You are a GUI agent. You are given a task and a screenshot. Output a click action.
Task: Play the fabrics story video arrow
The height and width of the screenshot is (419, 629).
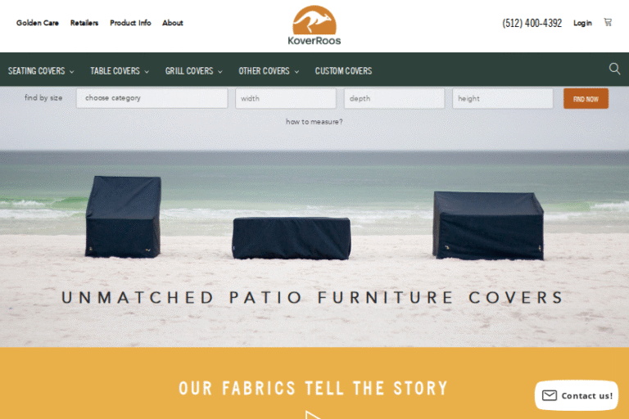(x=313, y=415)
